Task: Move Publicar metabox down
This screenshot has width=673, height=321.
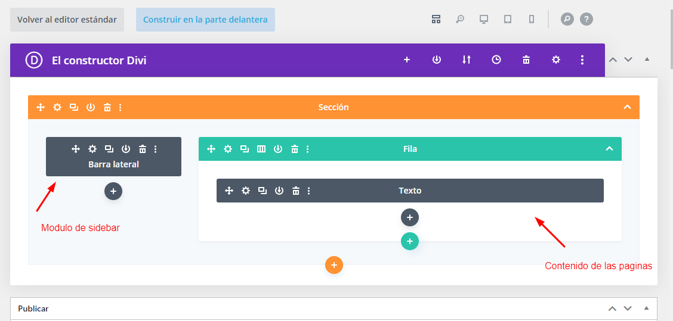Action: point(628,308)
